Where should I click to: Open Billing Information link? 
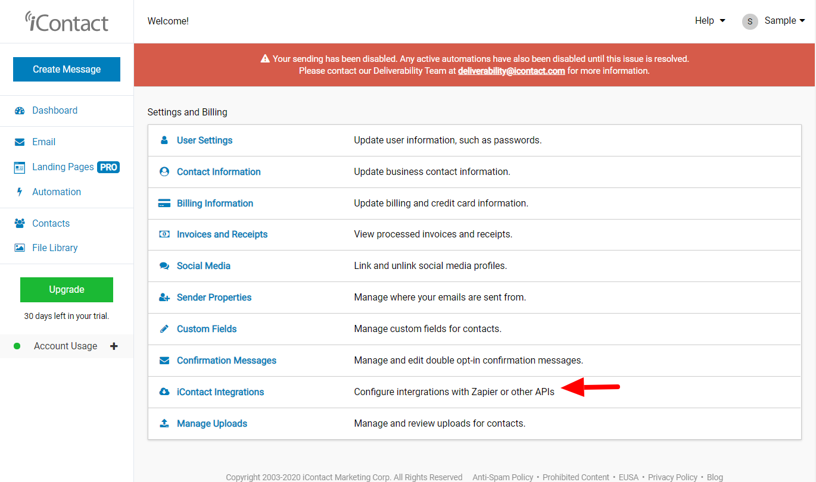point(215,204)
